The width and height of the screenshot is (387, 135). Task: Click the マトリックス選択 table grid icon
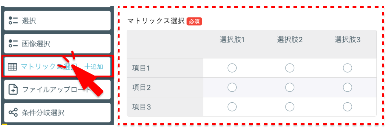(13, 67)
